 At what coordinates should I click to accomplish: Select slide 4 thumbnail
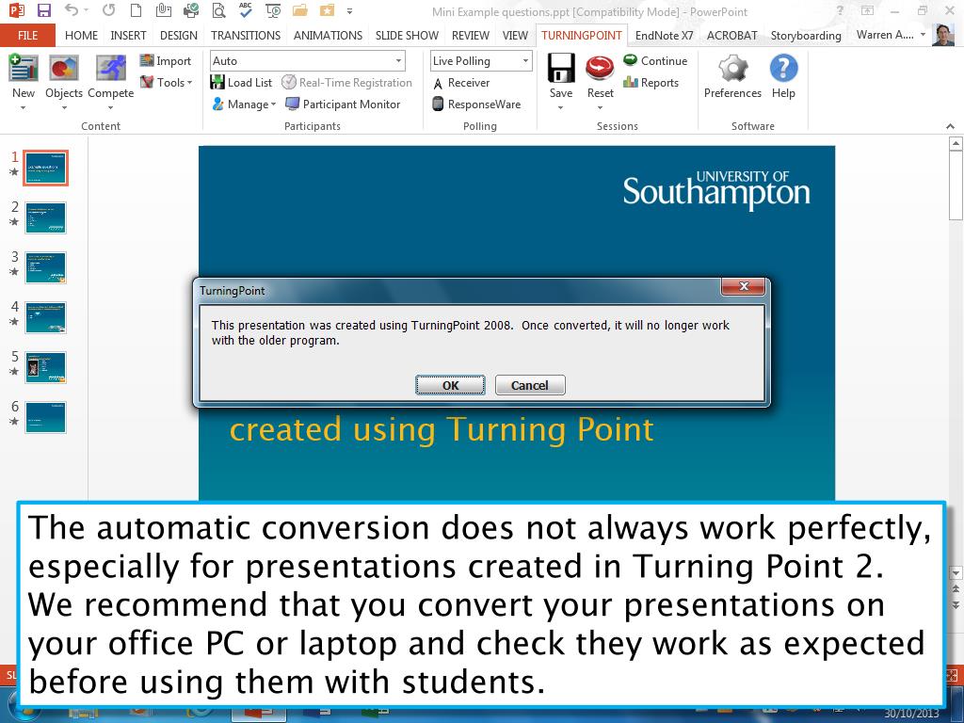pyautogui.click(x=45, y=317)
